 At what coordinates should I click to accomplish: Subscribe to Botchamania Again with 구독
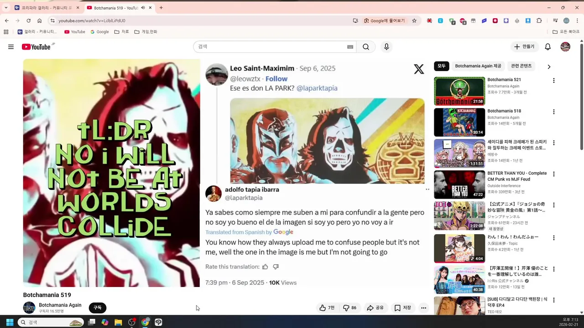(x=98, y=308)
